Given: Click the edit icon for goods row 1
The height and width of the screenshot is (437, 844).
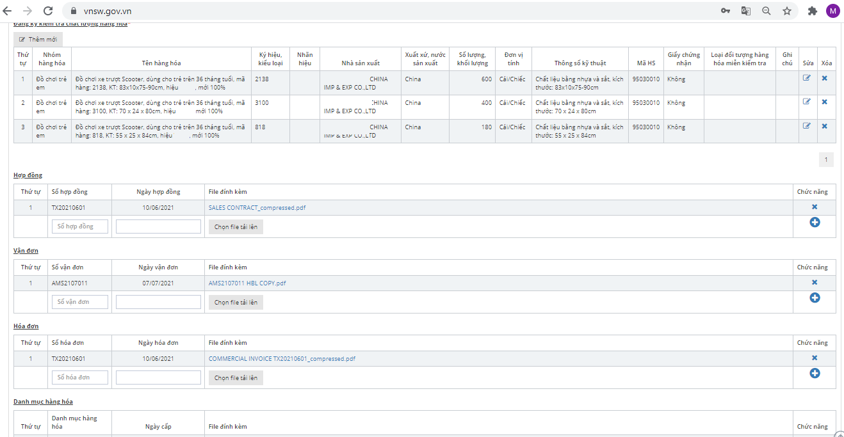Looking at the screenshot, I should (x=806, y=78).
